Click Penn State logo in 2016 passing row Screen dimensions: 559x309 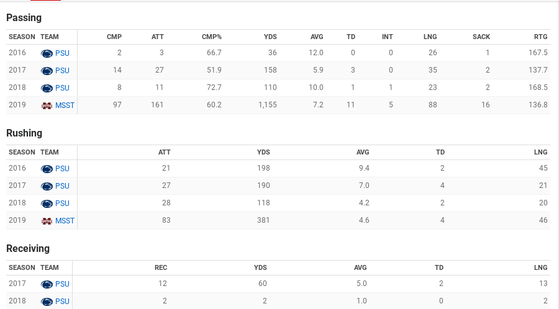(x=47, y=53)
